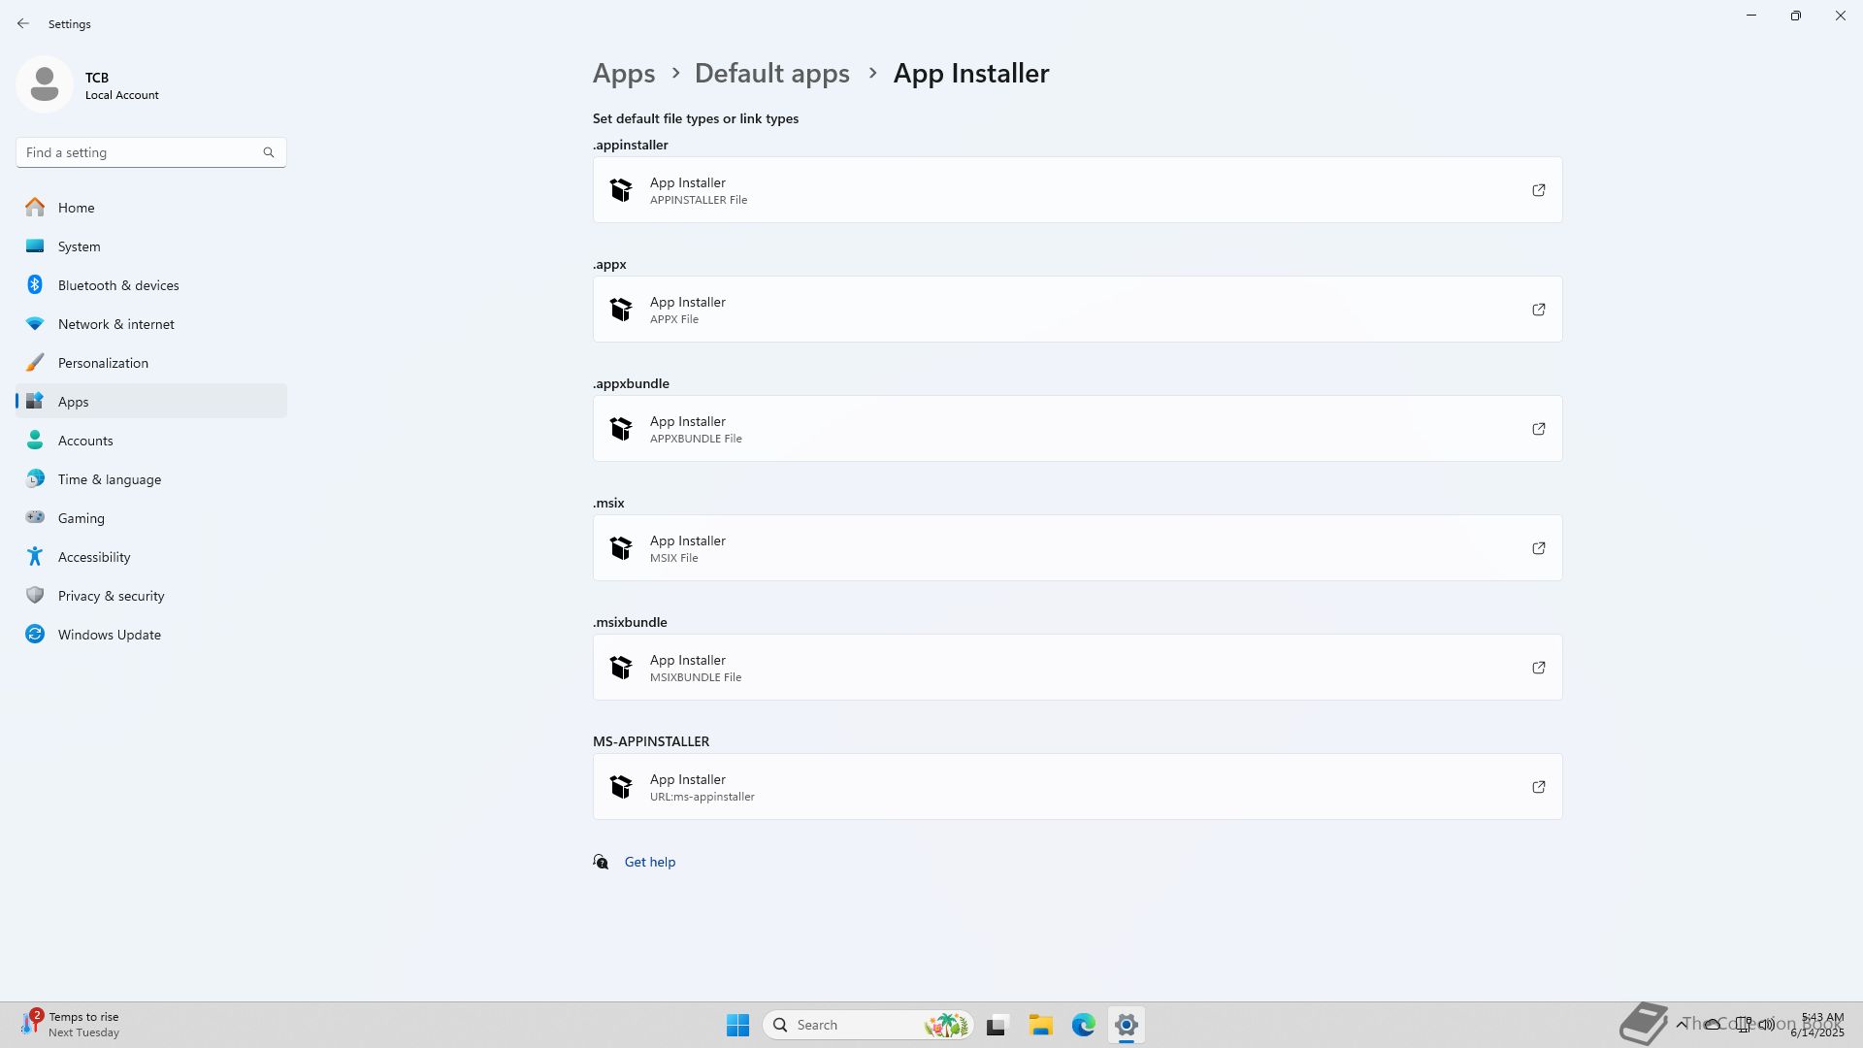Click the Apps breadcrumb link

(x=623, y=74)
